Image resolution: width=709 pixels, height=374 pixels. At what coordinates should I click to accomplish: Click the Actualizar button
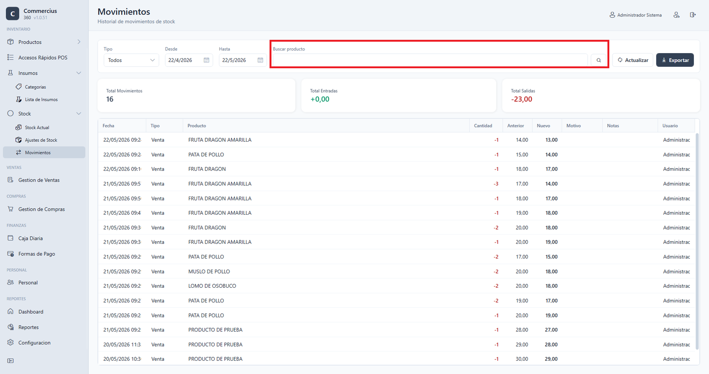pyautogui.click(x=633, y=60)
